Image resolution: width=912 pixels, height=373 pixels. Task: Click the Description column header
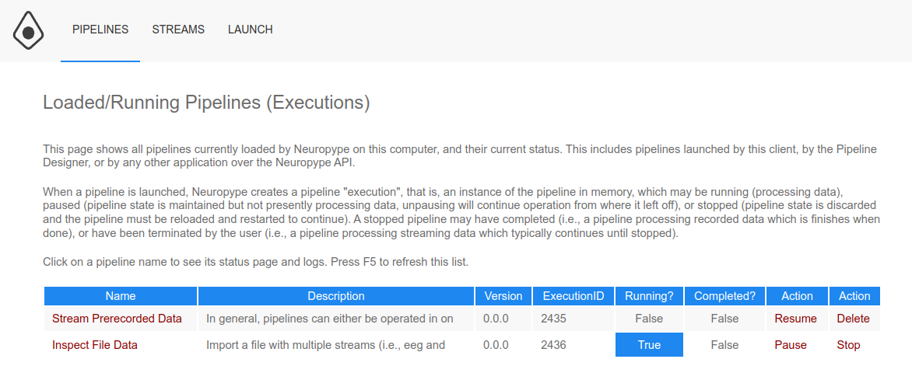click(336, 296)
